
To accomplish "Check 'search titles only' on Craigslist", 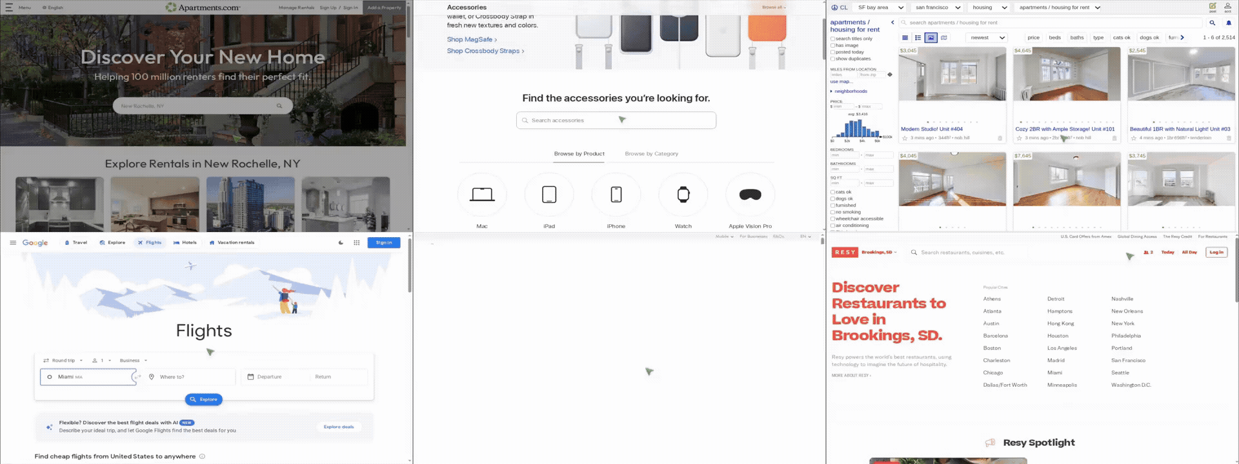I will [832, 39].
